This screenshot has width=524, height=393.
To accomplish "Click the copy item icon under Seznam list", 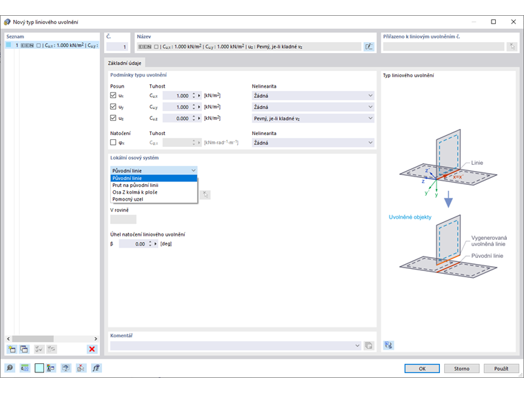I will 24,350.
